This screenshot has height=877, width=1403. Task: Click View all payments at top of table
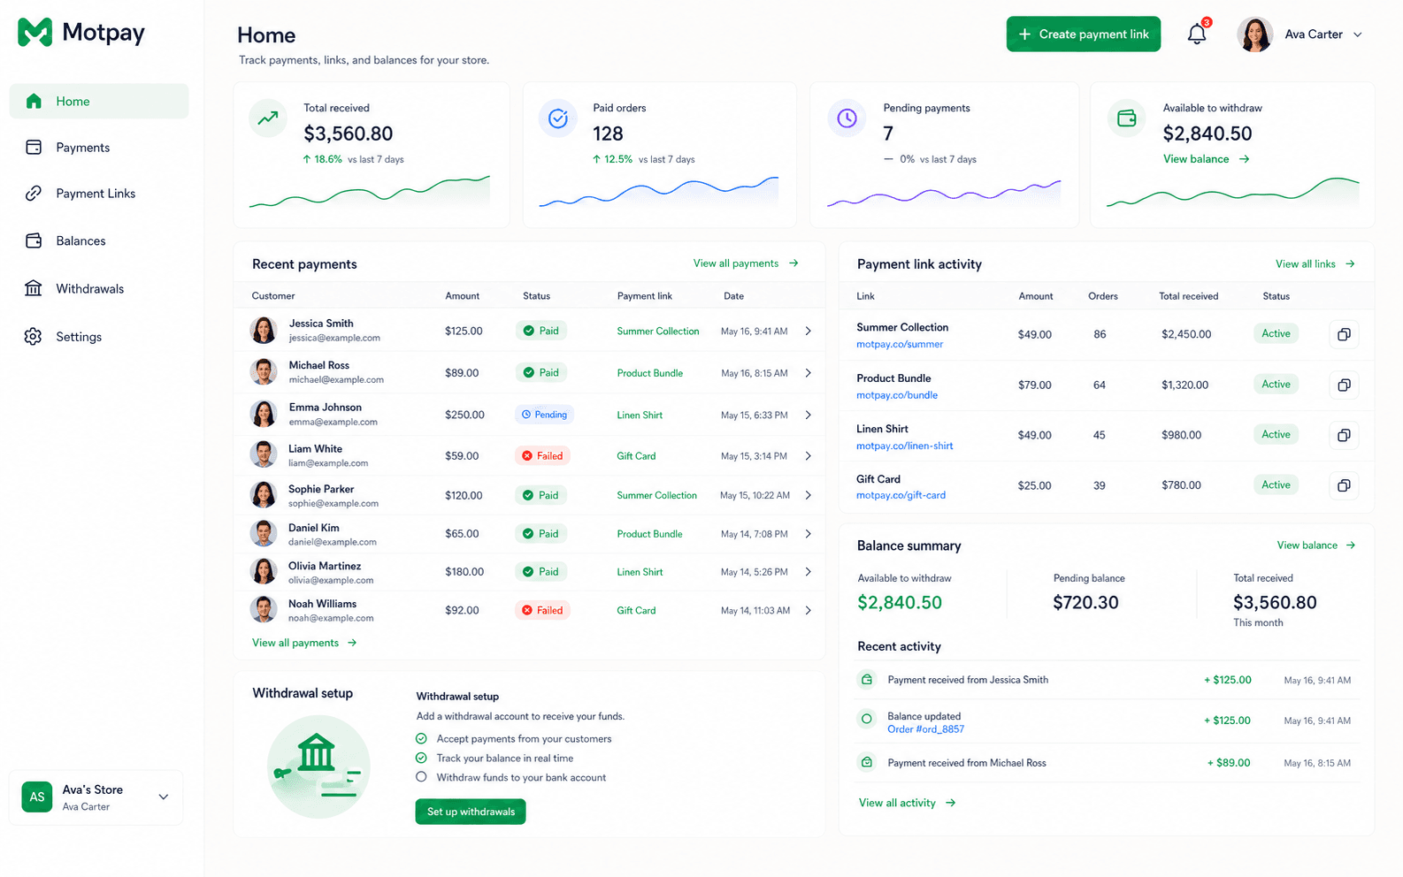click(x=746, y=263)
